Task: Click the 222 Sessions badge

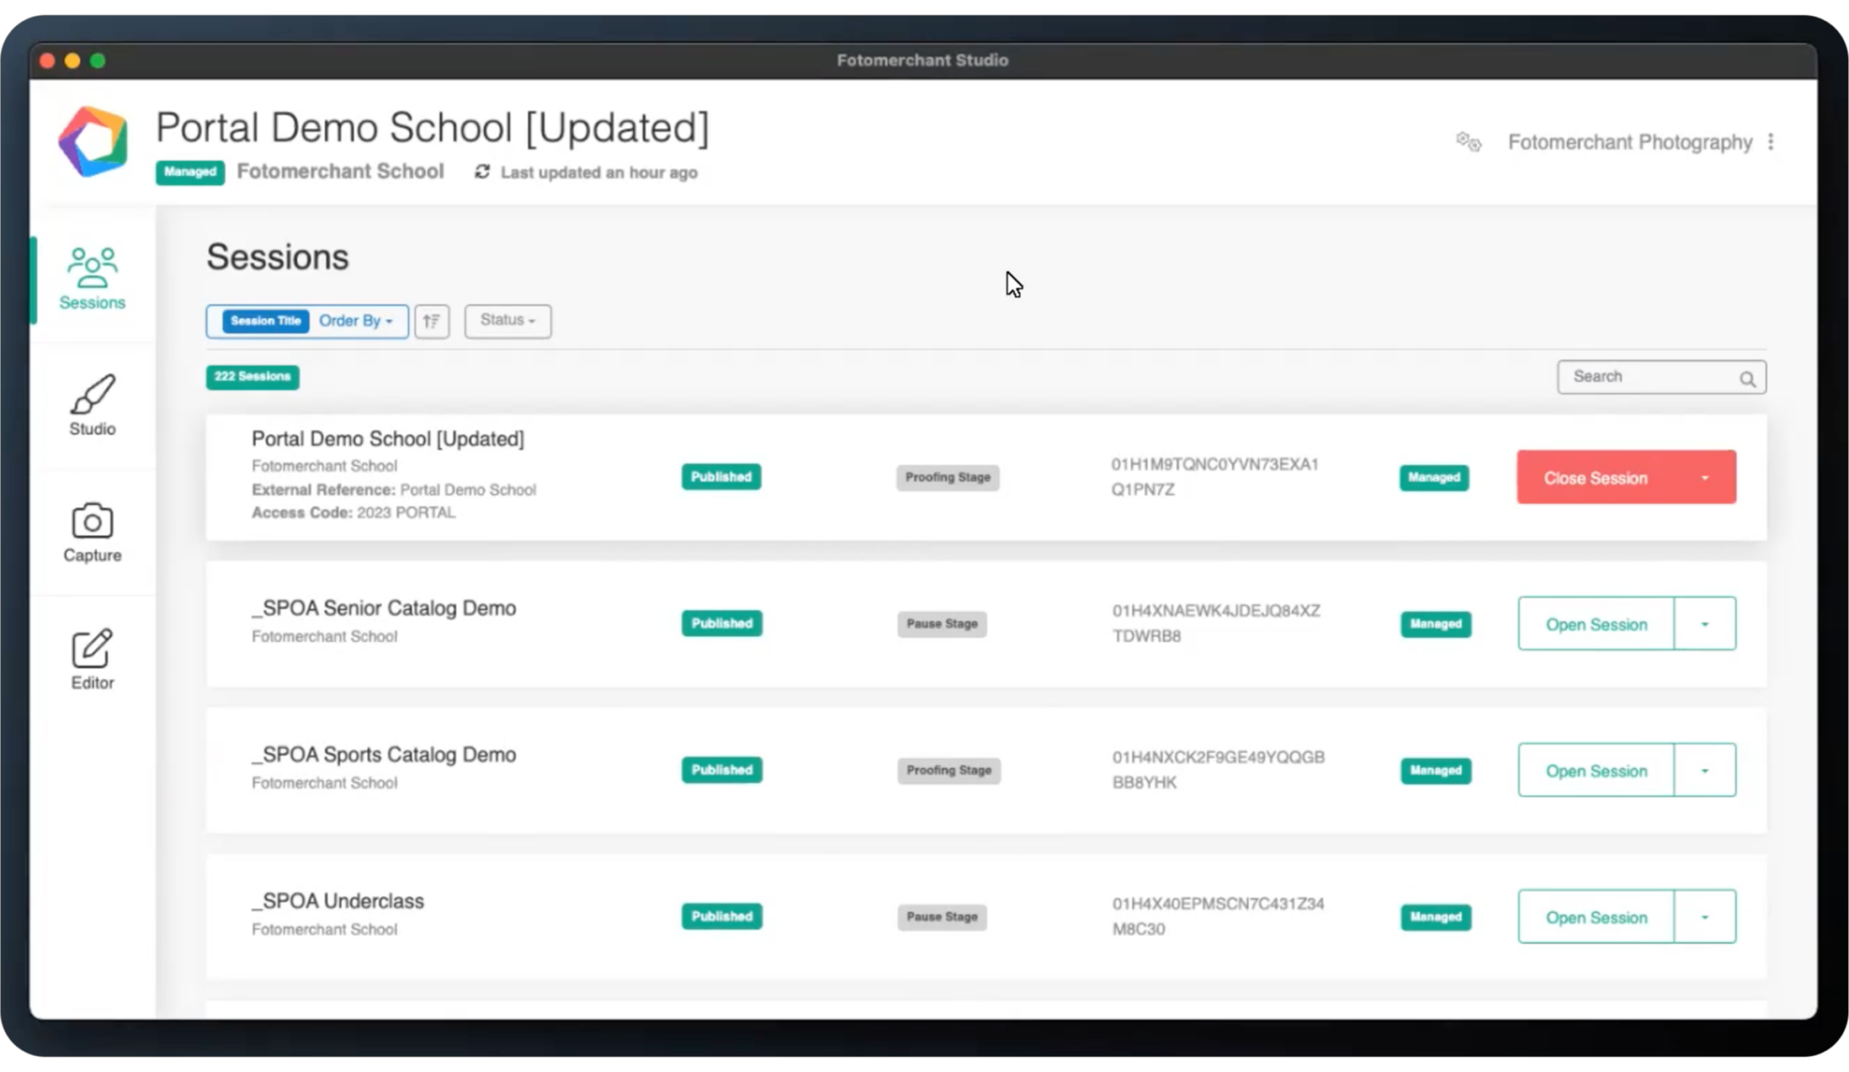Action: click(253, 377)
